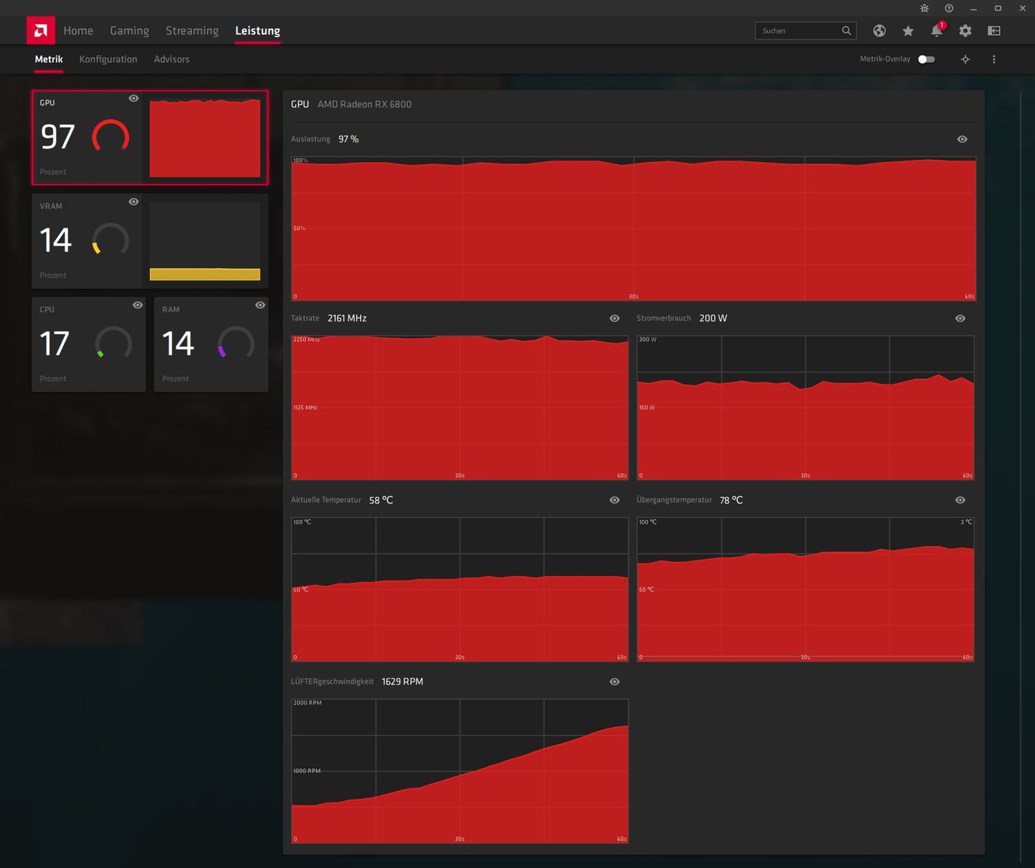Click the AMD Radeon RX 6800 label

click(x=365, y=104)
